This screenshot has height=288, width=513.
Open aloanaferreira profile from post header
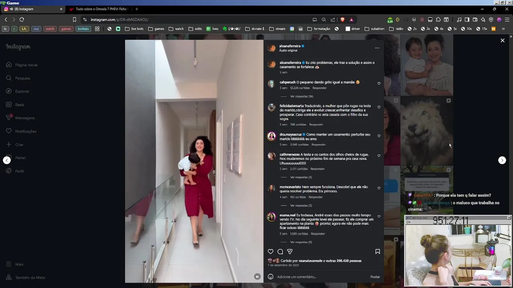pos(290,46)
